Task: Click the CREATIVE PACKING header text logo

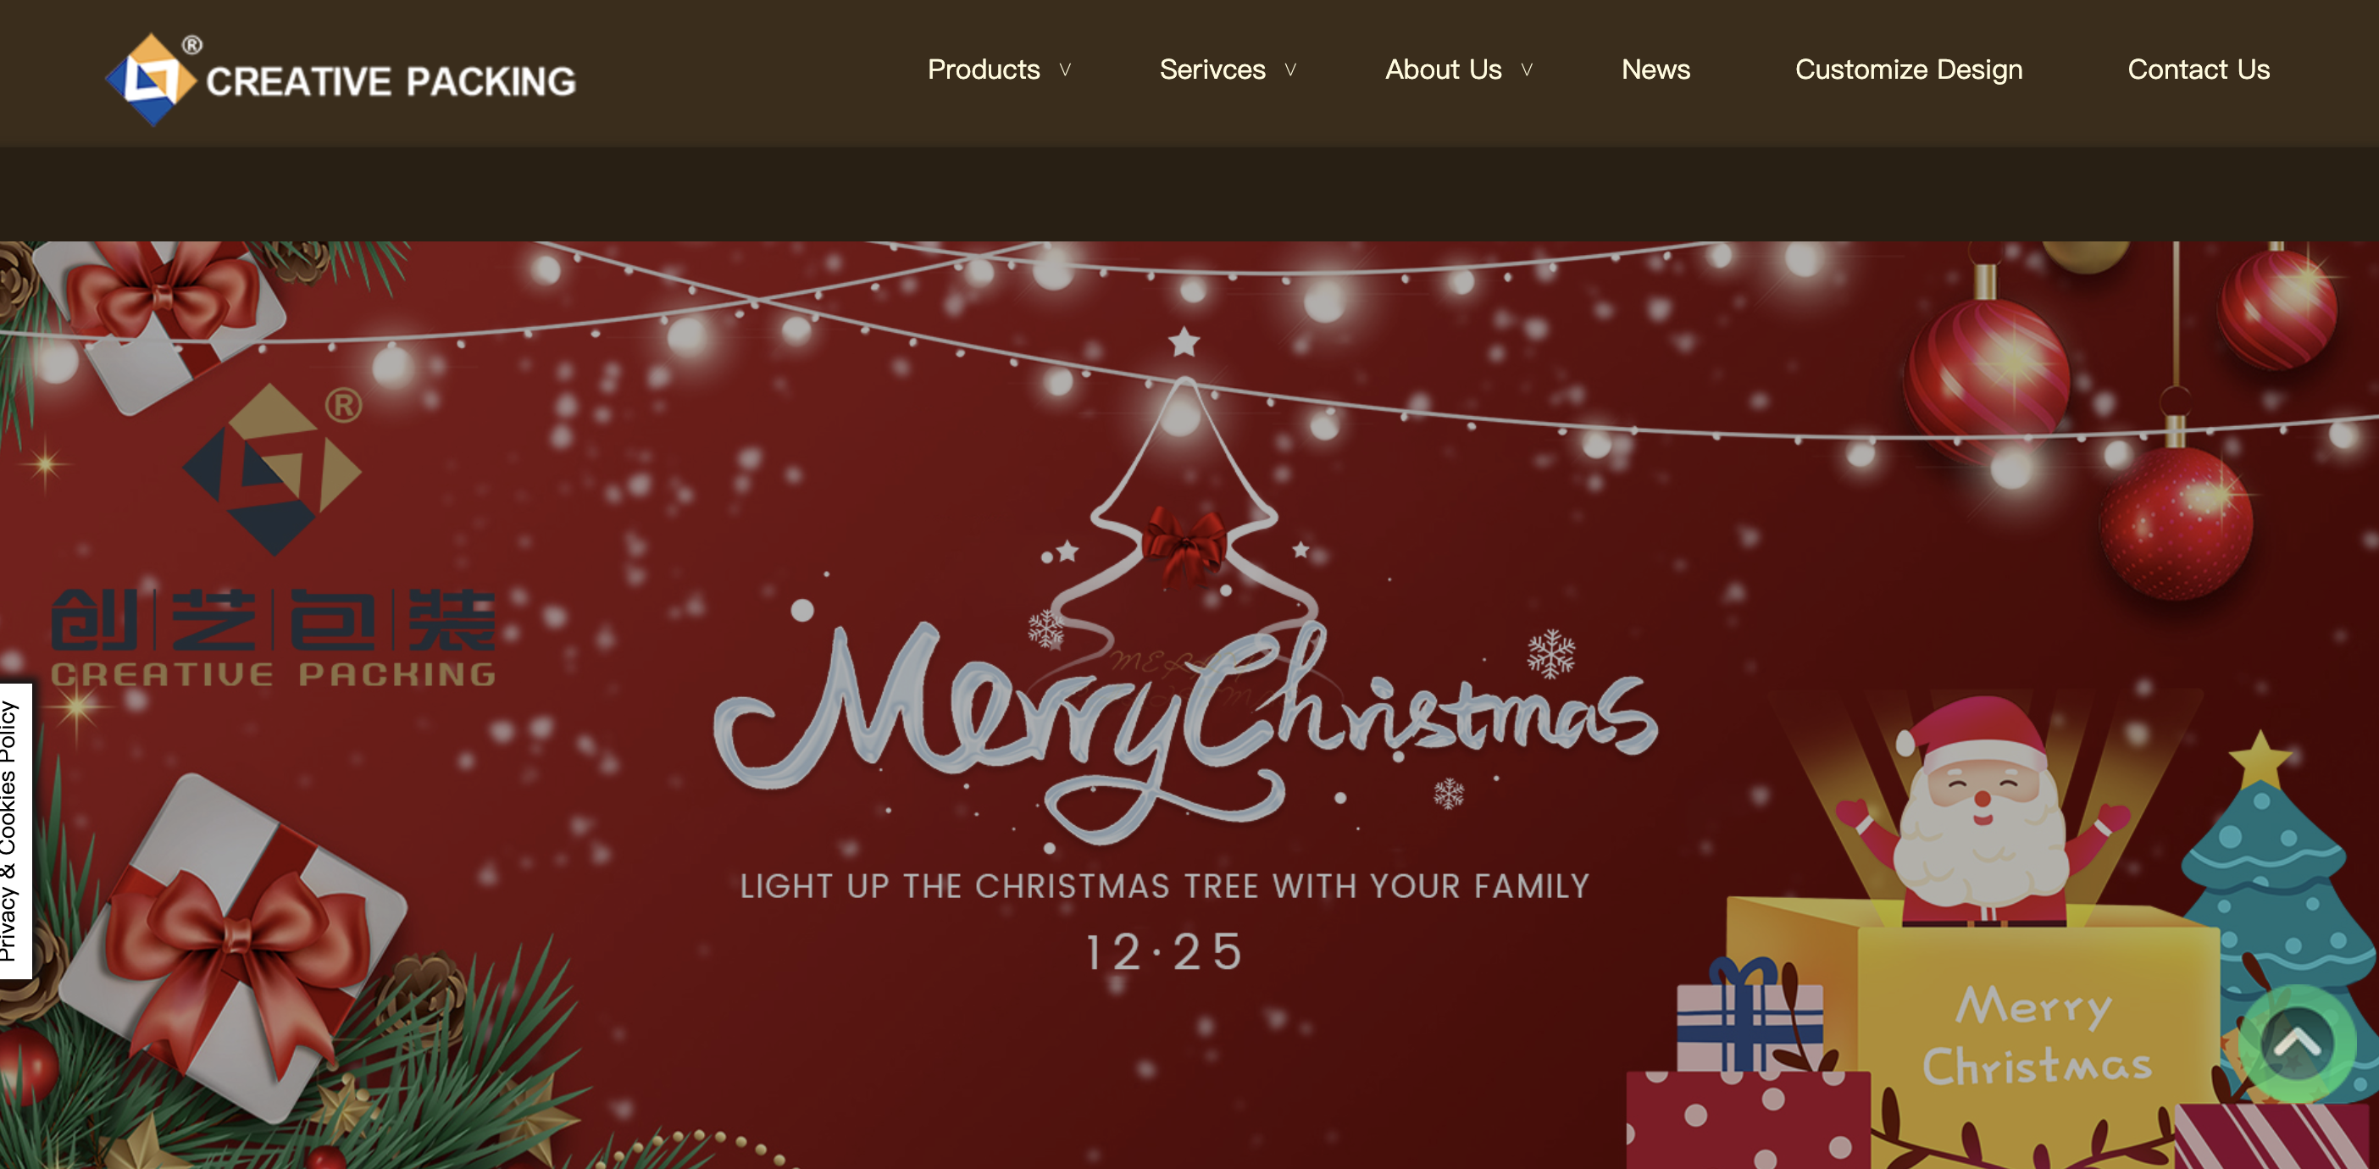Action: (x=391, y=81)
